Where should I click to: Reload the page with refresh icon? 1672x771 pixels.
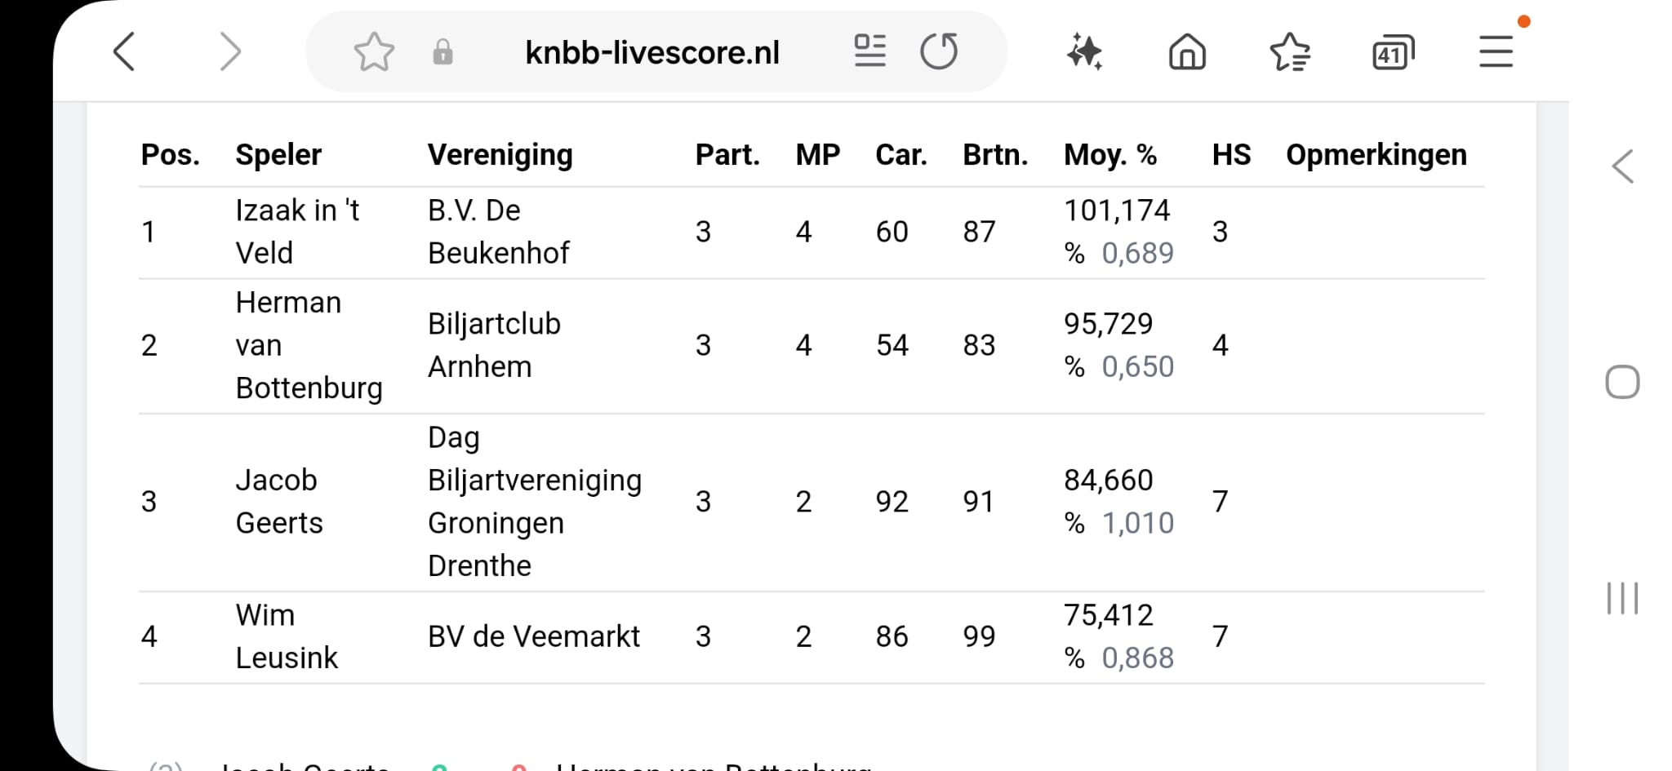(939, 51)
